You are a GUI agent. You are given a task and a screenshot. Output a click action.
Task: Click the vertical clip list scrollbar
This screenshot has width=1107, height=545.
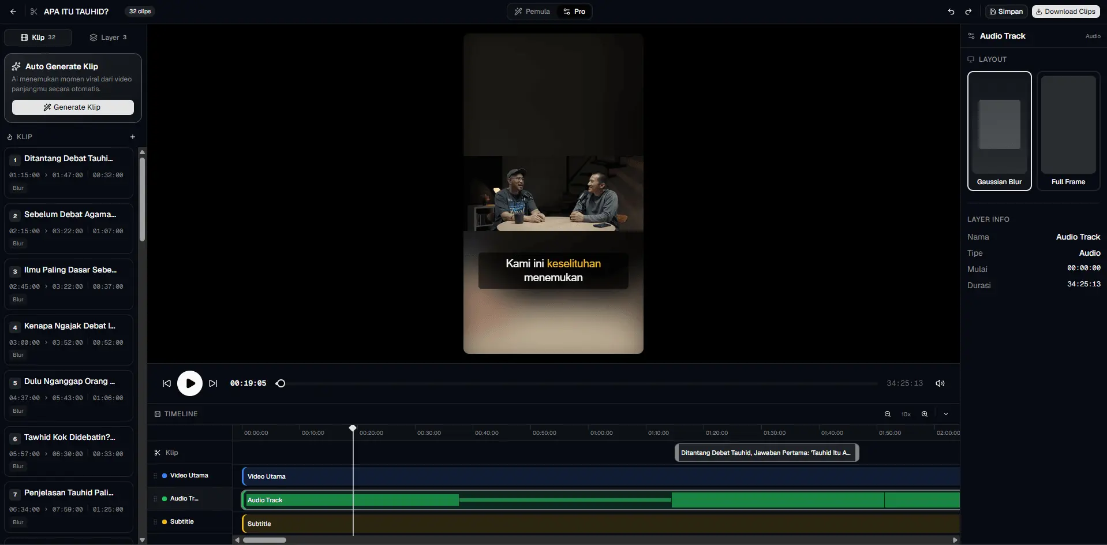pos(142,199)
